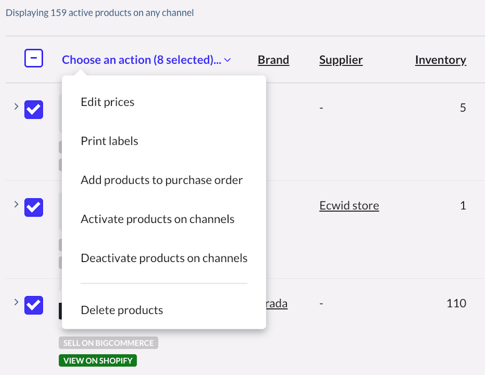Viewport: 485px width, 375px height.
Task: Click the Sell on BigCommerce badge
Action: [x=109, y=343]
